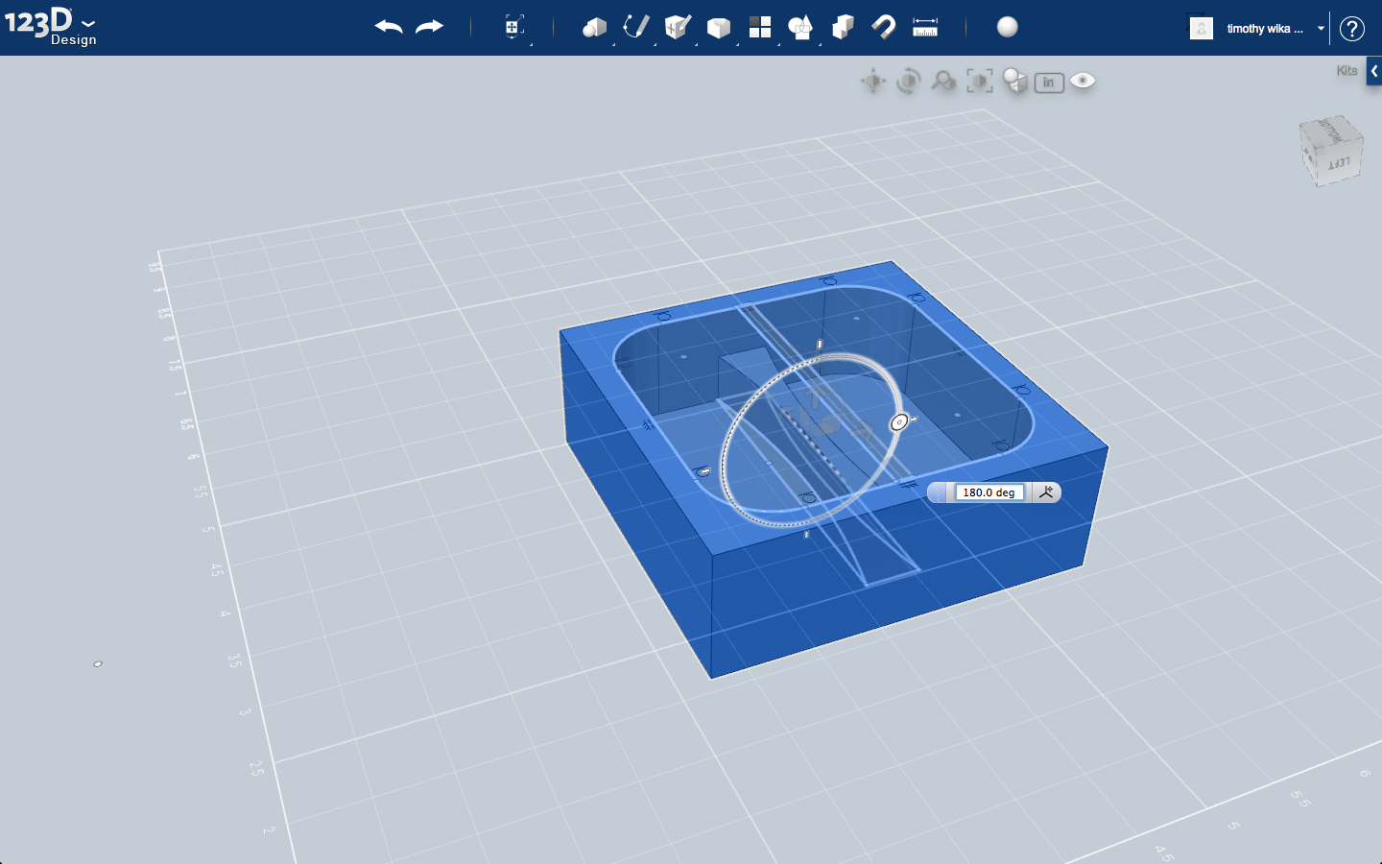
Task: Change the units using the in button
Action: click(1049, 83)
